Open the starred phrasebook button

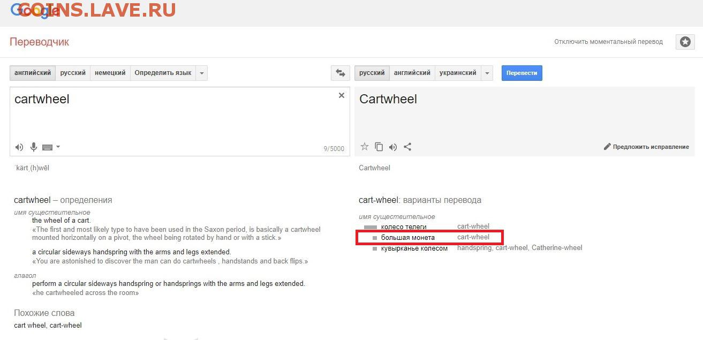685,42
